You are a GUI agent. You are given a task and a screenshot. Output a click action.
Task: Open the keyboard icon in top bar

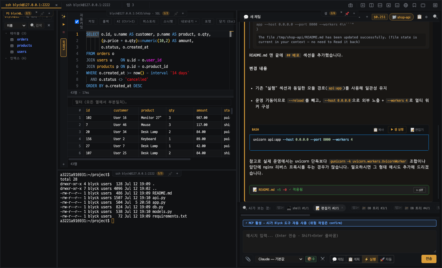397,5
